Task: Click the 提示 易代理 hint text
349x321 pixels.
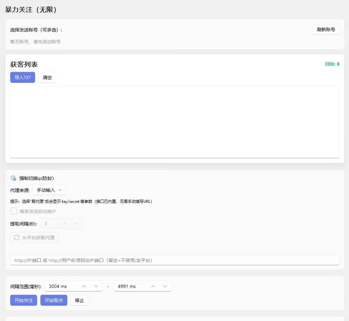Action: tap(81, 201)
